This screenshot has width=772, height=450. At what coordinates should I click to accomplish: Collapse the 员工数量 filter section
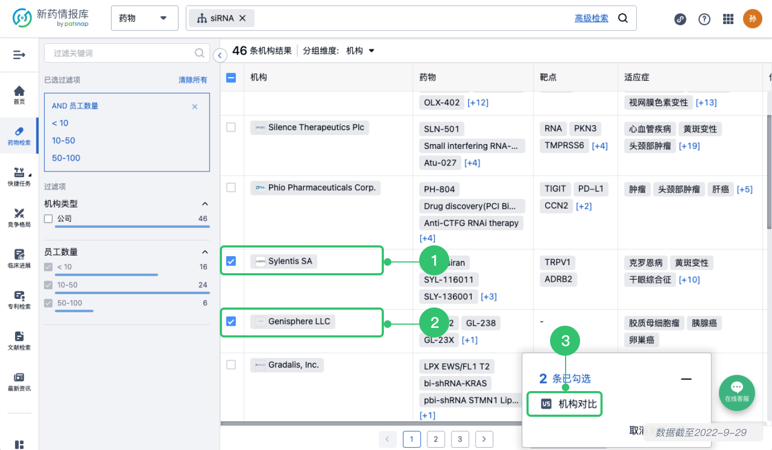tap(204, 252)
